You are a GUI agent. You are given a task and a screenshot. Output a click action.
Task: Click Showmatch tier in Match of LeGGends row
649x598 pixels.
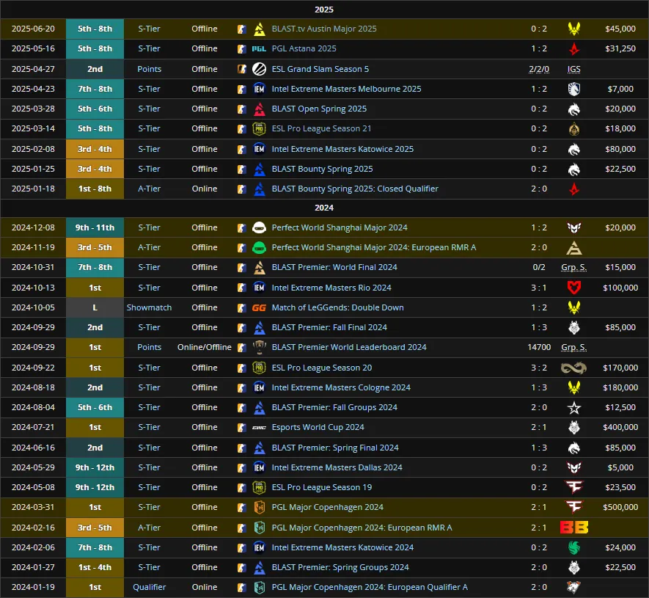149,307
